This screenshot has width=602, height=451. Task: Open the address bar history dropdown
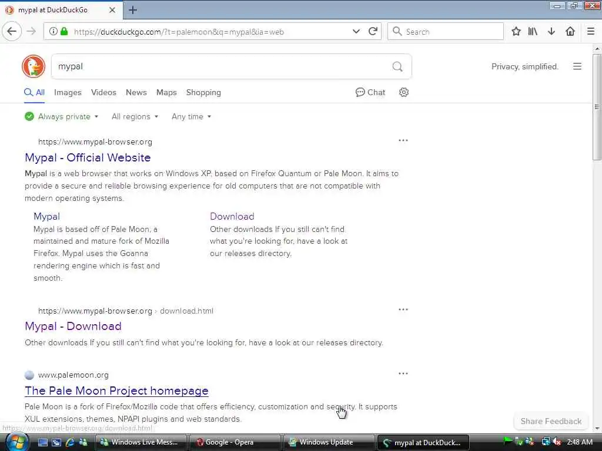tap(356, 32)
